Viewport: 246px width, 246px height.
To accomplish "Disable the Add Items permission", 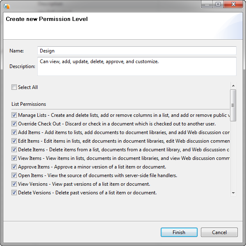I will pyautogui.click(x=14, y=132).
